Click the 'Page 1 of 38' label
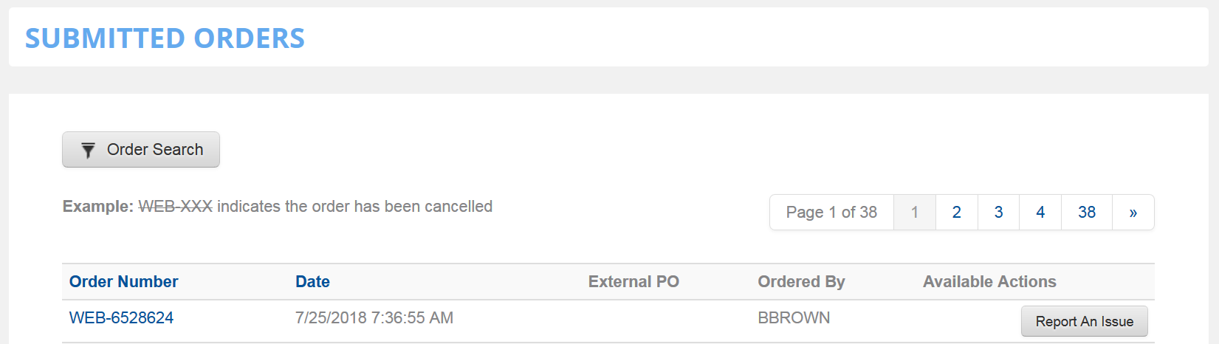 [x=831, y=213]
